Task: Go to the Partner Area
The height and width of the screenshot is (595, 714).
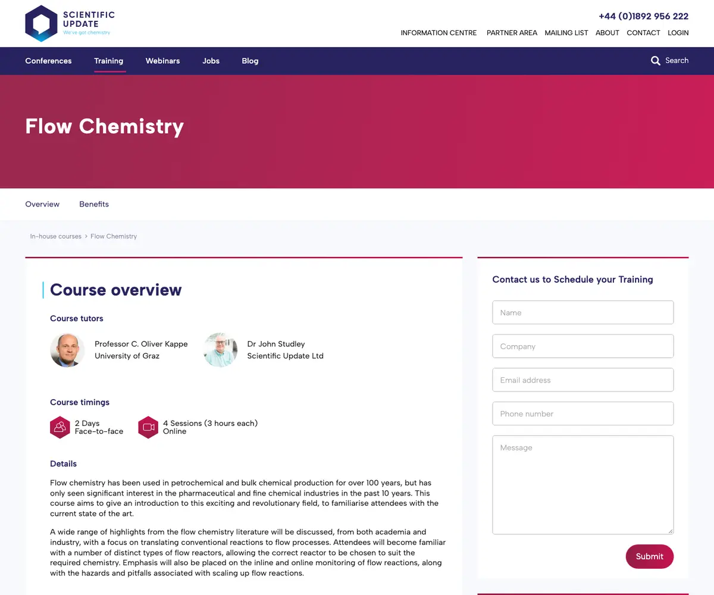Action: coord(512,33)
